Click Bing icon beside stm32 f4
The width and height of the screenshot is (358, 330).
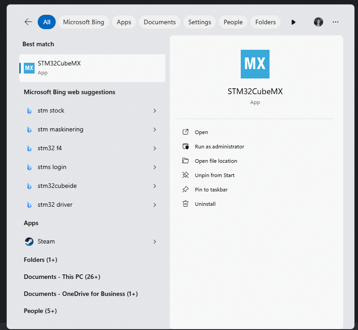pyautogui.click(x=29, y=148)
